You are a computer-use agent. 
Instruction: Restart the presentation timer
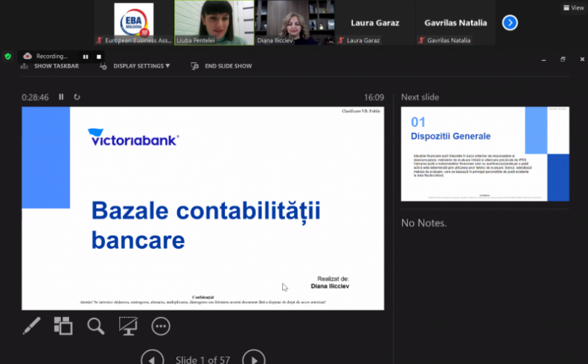click(77, 97)
